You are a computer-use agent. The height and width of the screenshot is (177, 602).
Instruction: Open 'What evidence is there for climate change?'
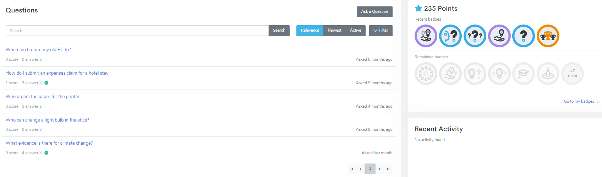coord(49,143)
